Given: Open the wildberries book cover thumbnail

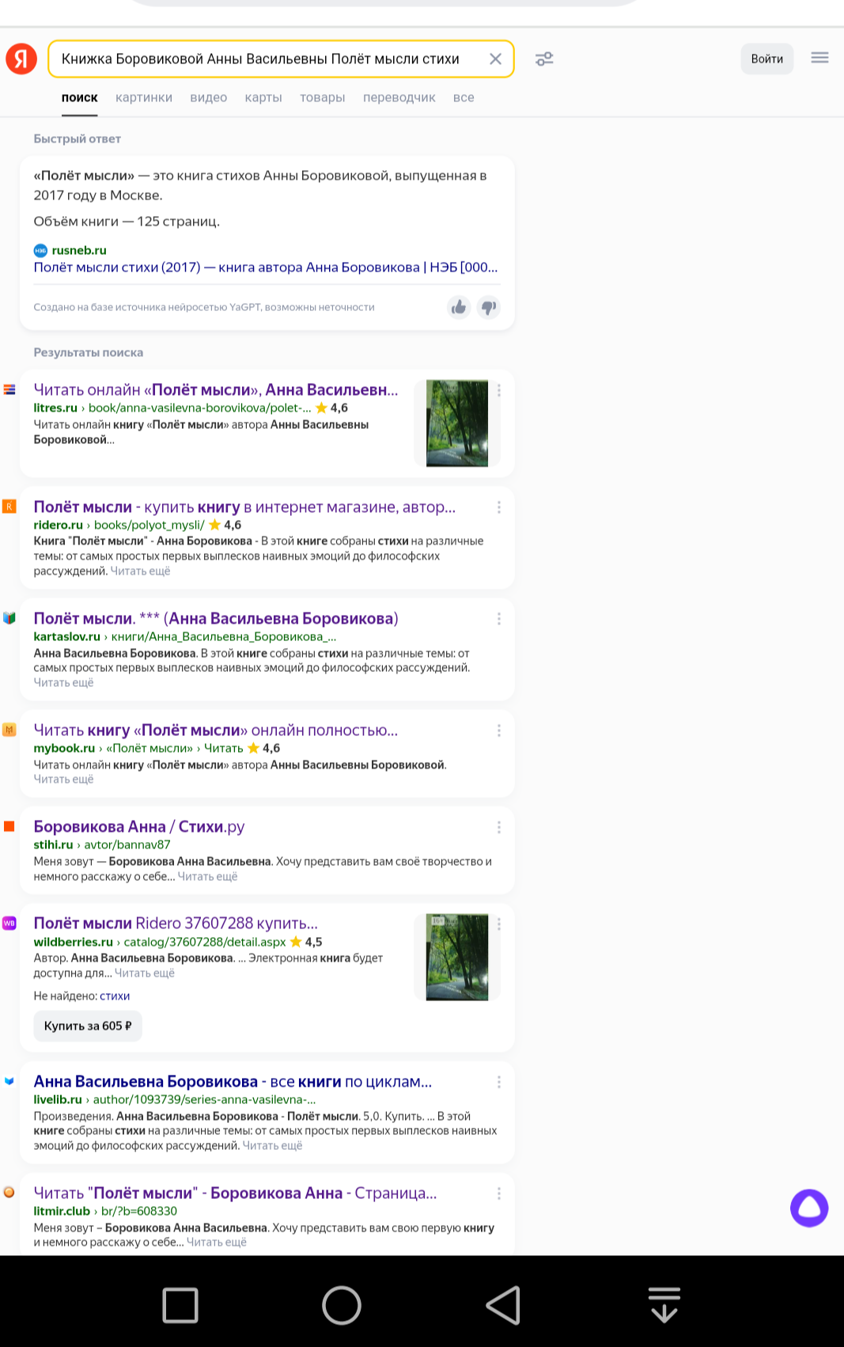Looking at the screenshot, I should (457, 958).
